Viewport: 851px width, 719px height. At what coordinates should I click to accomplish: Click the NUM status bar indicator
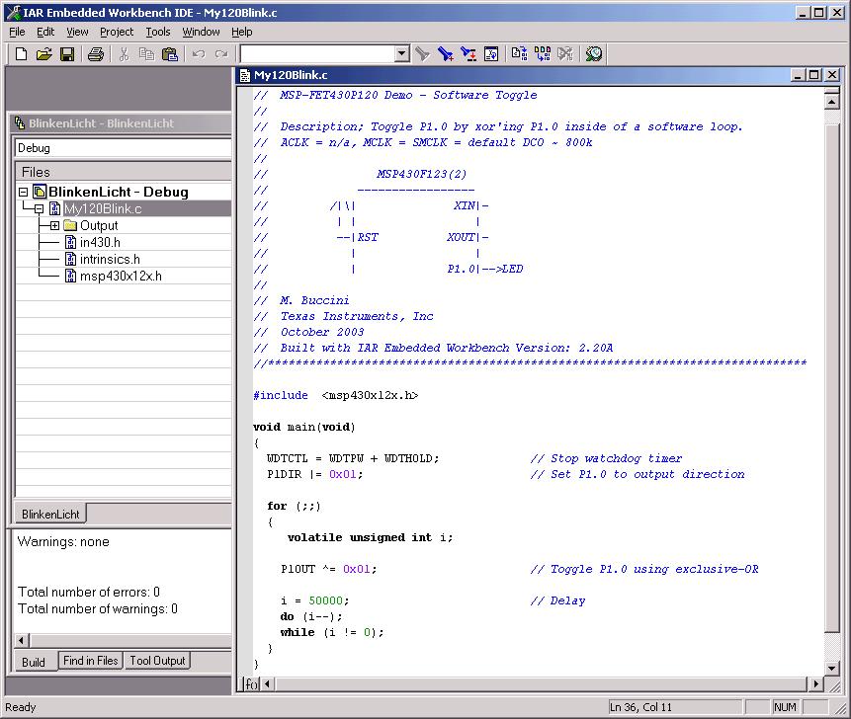coord(785,707)
